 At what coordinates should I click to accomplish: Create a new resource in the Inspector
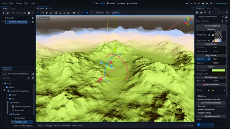197,13
